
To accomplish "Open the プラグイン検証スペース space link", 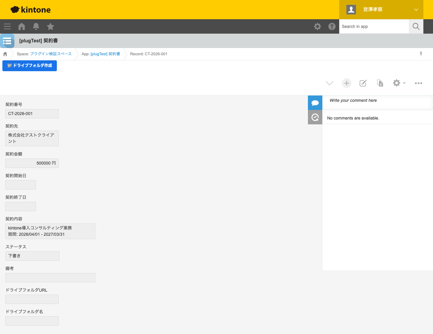I will pos(51,54).
